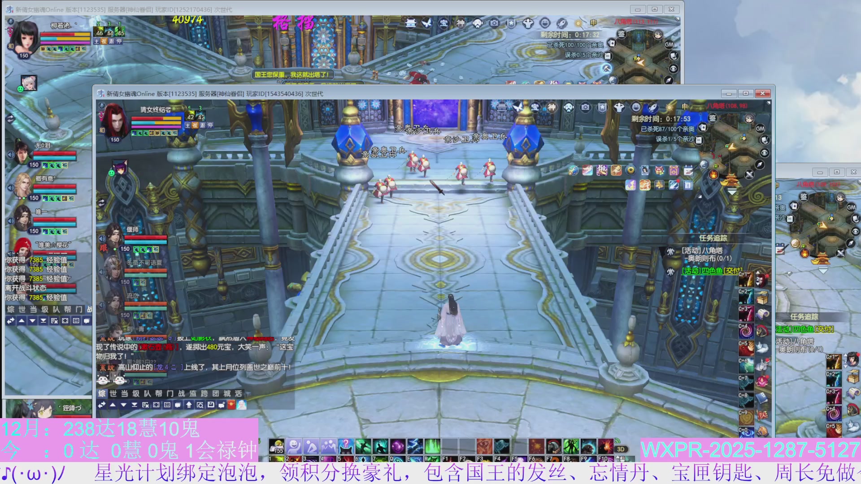The height and width of the screenshot is (484, 861).
Task: Open the calendar schedule icon near minimap
Action: [688, 171]
